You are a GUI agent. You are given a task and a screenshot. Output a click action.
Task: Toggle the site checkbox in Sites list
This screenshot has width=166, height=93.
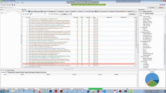pyautogui.click(x=2, y=13)
